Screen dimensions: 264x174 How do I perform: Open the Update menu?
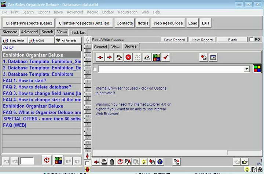coord(108,12)
